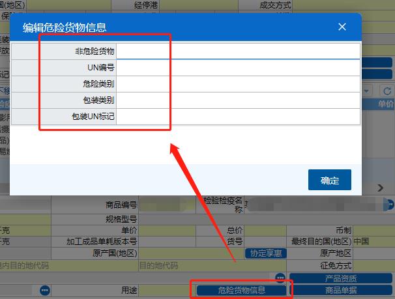Click the 危险类别 input field
The image size is (395, 299).
(238, 84)
